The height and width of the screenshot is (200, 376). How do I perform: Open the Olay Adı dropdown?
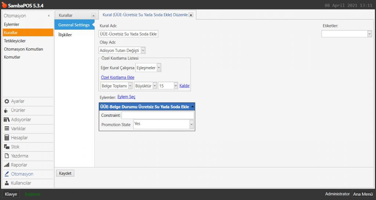(x=143, y=51)
